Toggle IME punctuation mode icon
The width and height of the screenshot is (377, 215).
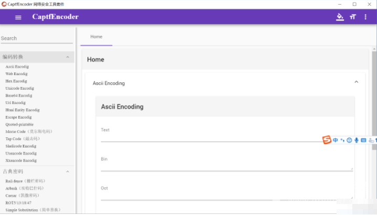click(x=342, y=140)
